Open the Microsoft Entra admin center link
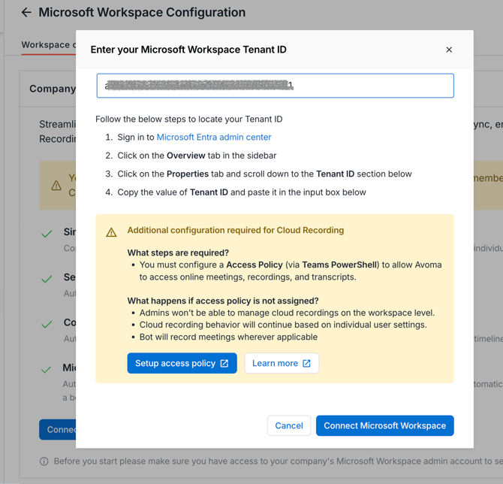 [214, 137]
